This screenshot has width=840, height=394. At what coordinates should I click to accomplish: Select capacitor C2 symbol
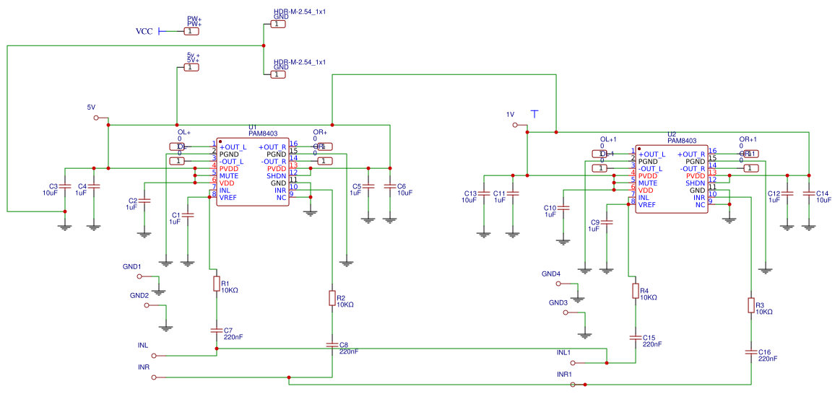pos(144,201)
